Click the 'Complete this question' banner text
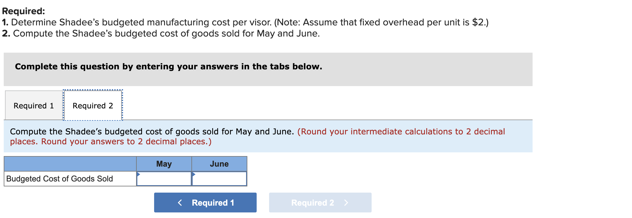Image resolution: width=632 pixels, height=218 pixels. point(168,67)
